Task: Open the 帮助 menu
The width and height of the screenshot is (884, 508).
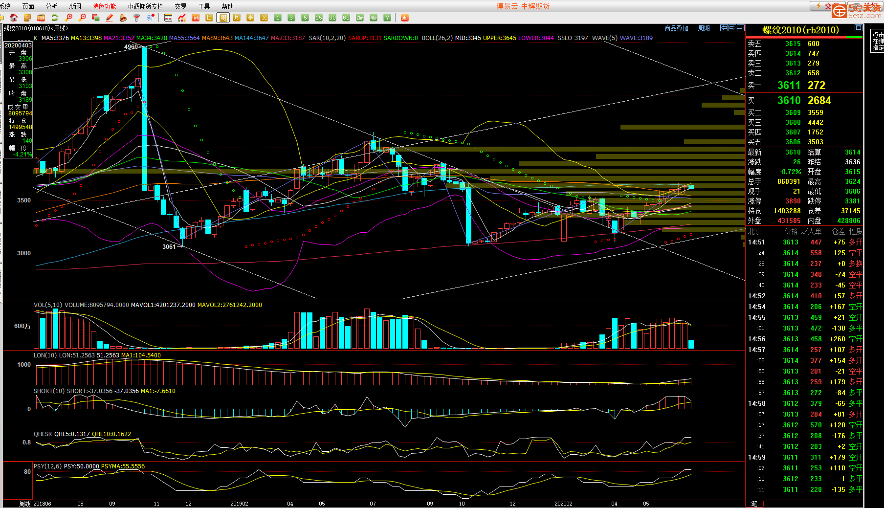Action: 227,6
